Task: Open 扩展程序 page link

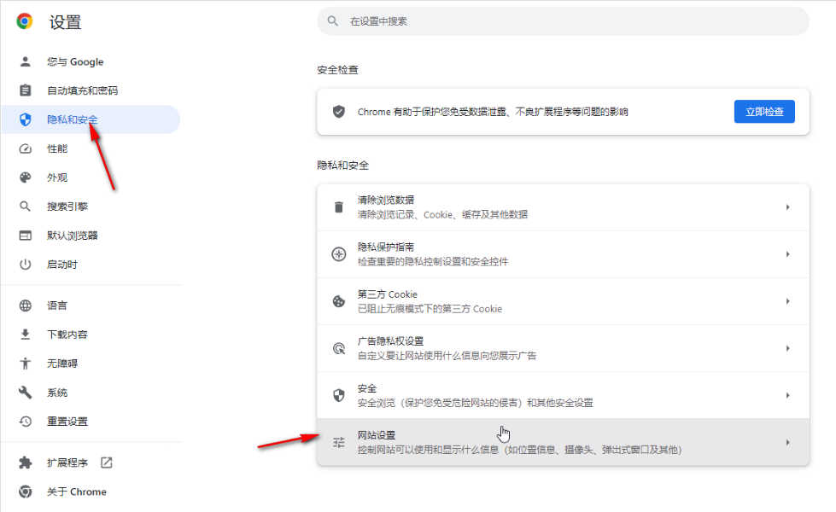Action: coord(67,463)
